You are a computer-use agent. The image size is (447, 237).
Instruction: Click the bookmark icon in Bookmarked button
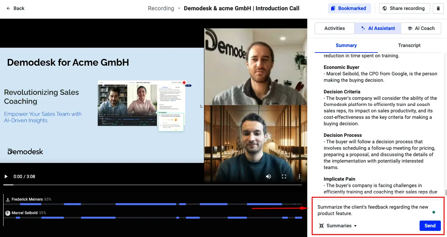tap(333, 8)
